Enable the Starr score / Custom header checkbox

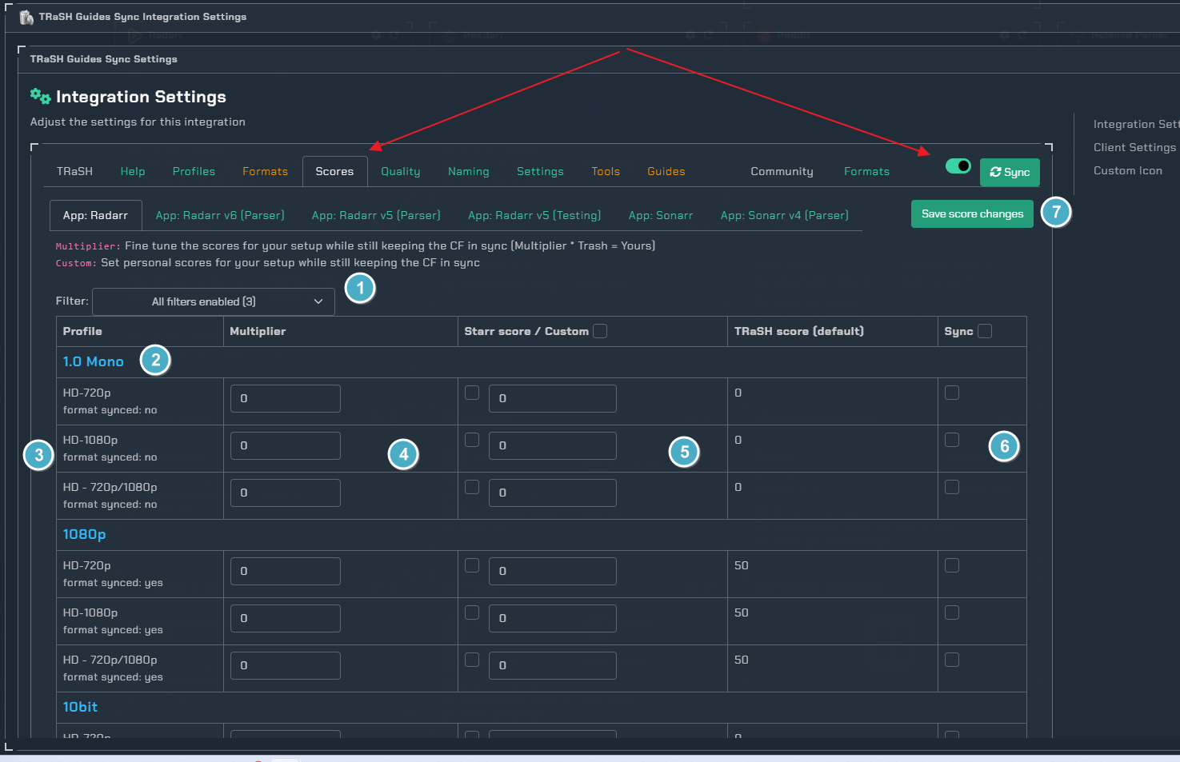[600, 331]
